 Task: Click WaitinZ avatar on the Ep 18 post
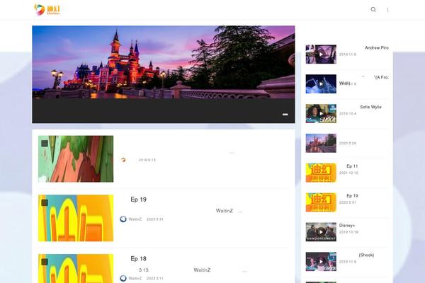click(123, 278)
